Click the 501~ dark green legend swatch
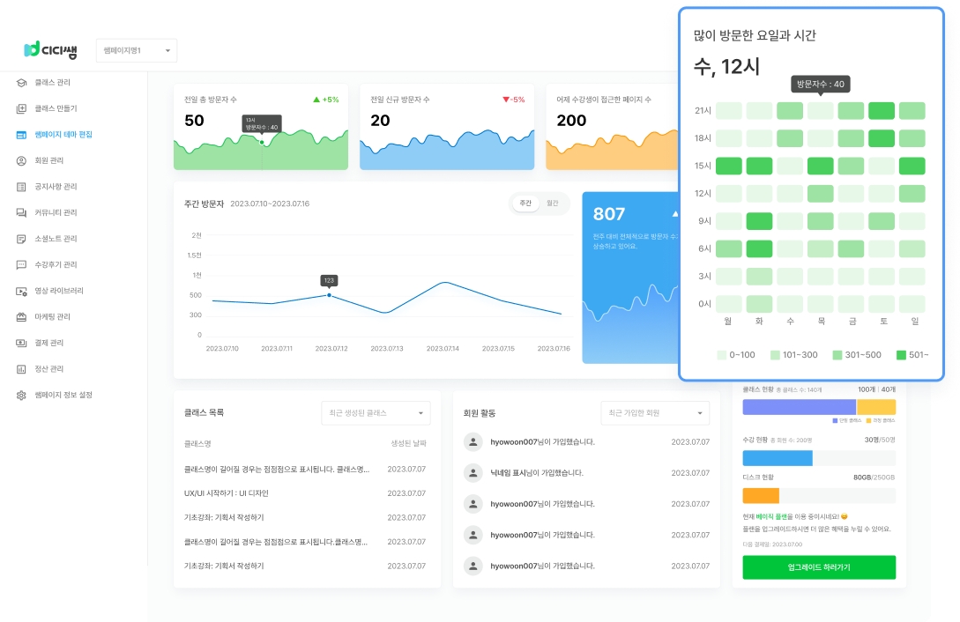The width and height of the screenshot is (960, 622). [901, 355]
